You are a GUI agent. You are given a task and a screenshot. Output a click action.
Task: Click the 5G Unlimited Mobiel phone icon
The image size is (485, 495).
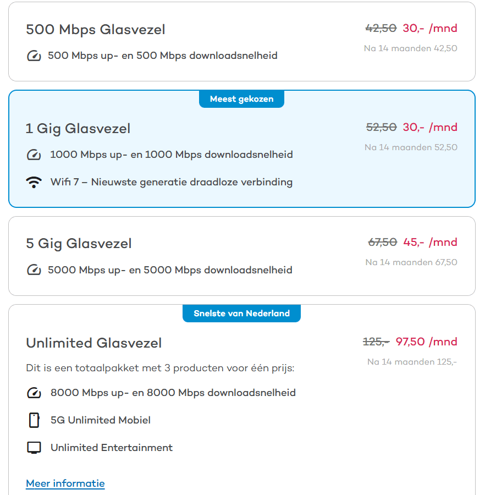[34, 420]
